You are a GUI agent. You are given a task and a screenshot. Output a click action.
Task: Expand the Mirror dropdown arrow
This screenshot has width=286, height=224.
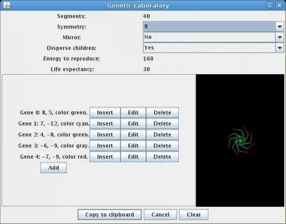[x=279, y=37]
